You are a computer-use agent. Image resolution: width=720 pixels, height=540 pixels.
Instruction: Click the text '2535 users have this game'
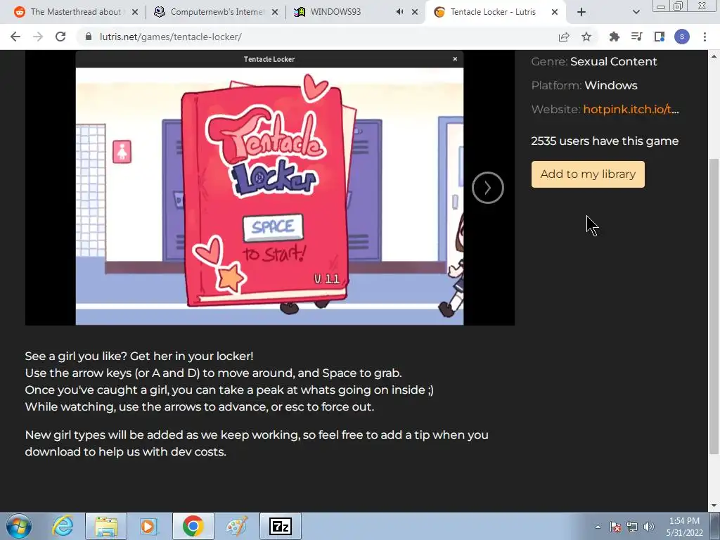605,141
